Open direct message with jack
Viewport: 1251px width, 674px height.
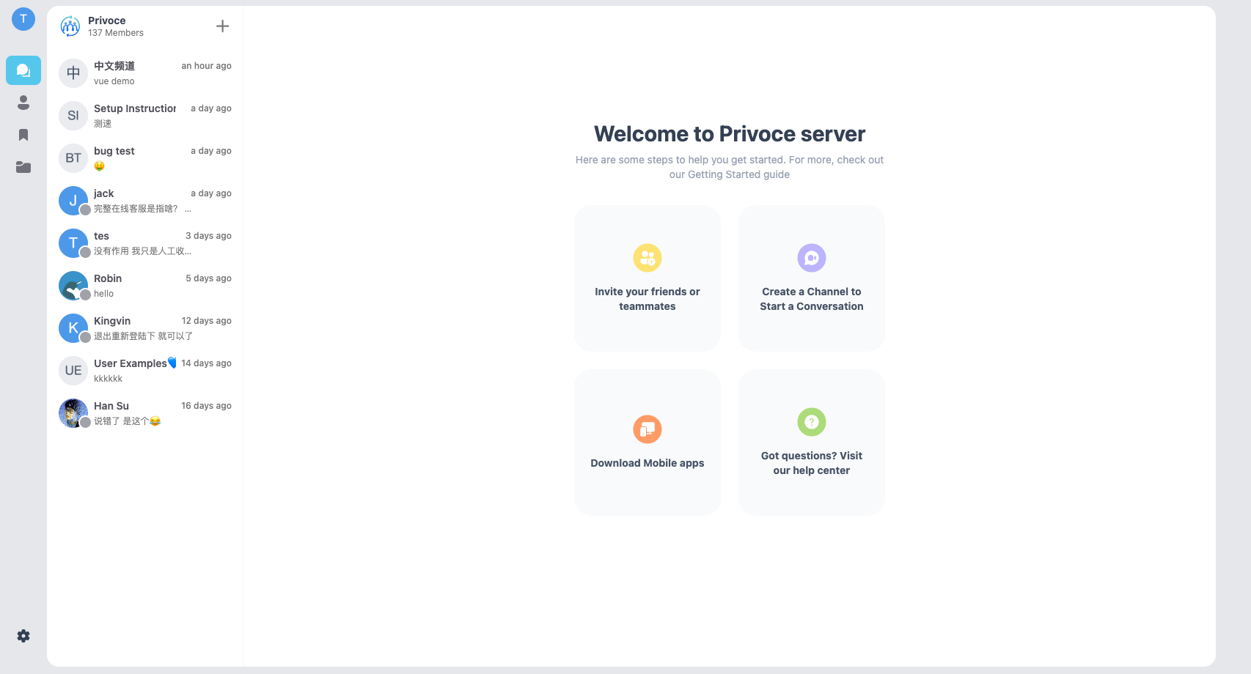145,201
